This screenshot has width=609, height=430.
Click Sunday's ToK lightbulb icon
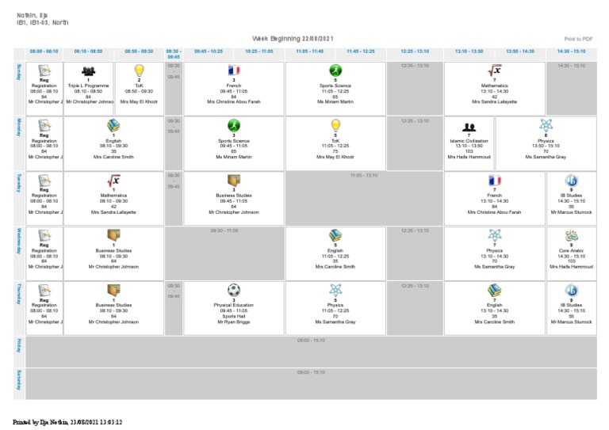point(139,70)
